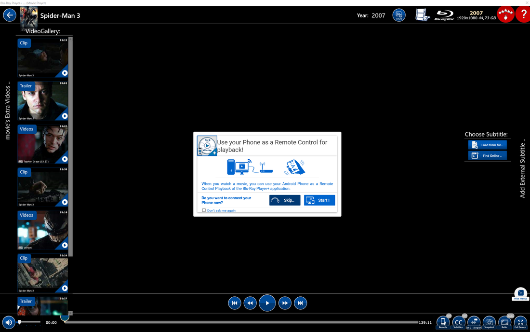Click the total duration 139:11
This screenshot has height=332, width=530.
(425, 322)
